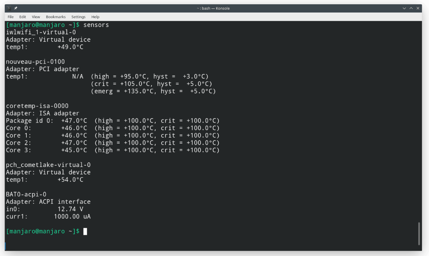The height and width of the screenshot is (256, 429).
Task: Click the Konsole terminal icon in title bar
Action: [x=9, y=8]
